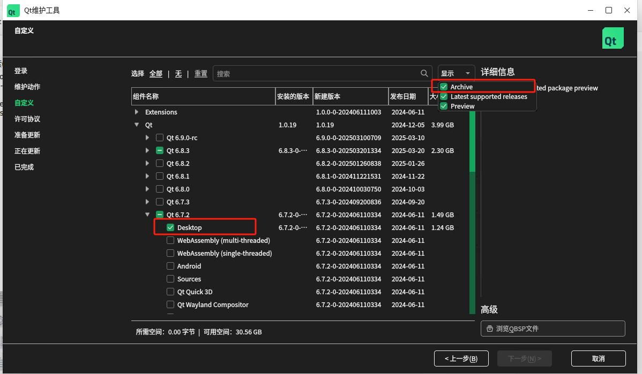Select the 自定义 sidebar step

click(24, 103)
